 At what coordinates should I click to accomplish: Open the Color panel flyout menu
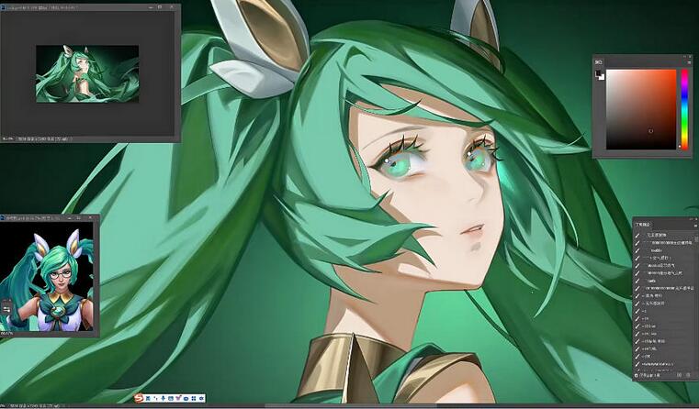[x=687, y=64]
